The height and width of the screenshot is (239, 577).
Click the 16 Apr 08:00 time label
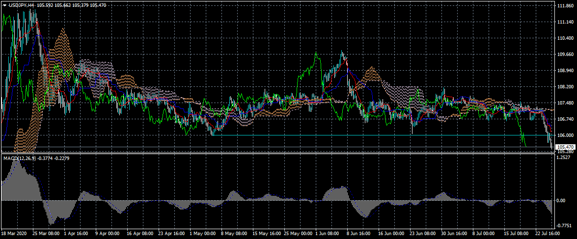pyautogui.click(x=139, y=234)
